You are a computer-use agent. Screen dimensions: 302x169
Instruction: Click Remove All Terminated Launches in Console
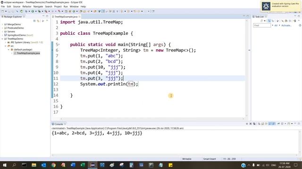pyautogui.click(x=254, y=124)
